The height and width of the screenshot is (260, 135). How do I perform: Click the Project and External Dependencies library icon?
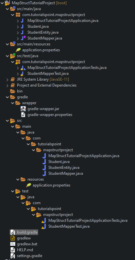point(13,85)
